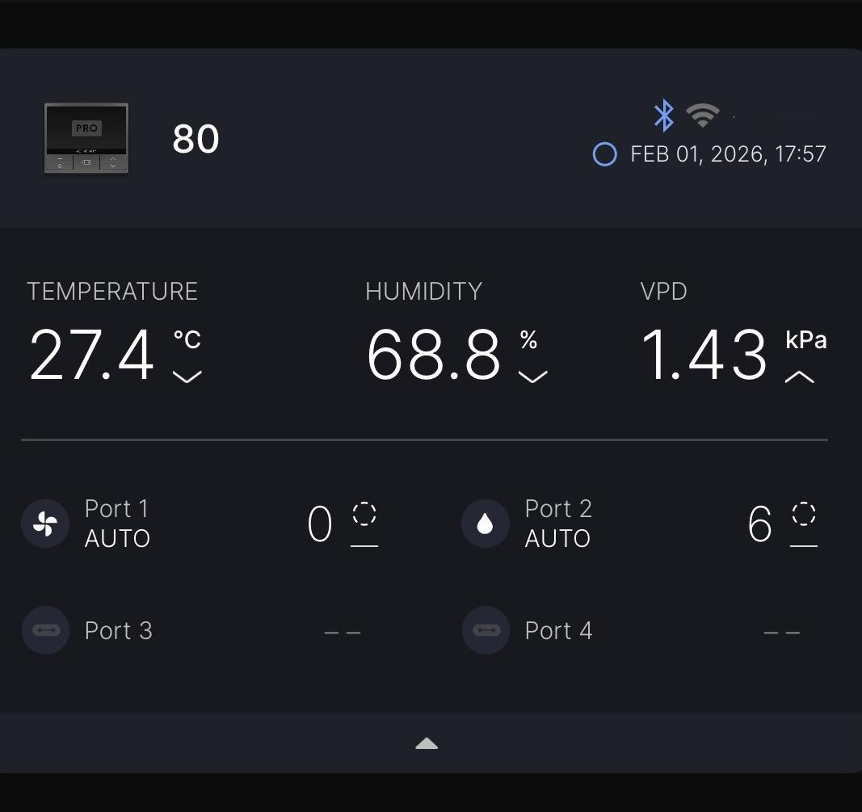Click the 27.4 temperature reading
The height and width of the screenshot is (812, 862).
pyautogui.click(x=91, y=356)
